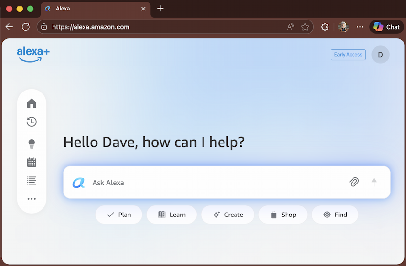Select the Alexa browser tab

tap(96, 9)
